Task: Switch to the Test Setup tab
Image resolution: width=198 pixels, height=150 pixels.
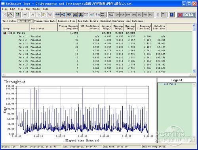Action: (x=9, y=21)
